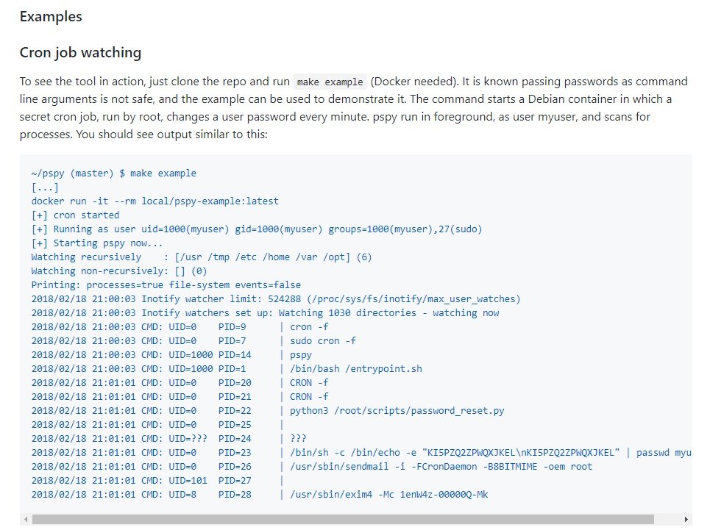Click the Inotify watcher limit line
This screenshot has width=710, height=530.
click(x=276, y=299)
